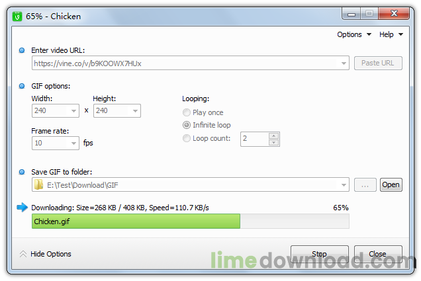Click the double-chevron Hide Options icon
Image resolution: width=421 pixels, height=281 pixels.
[23, 254]
